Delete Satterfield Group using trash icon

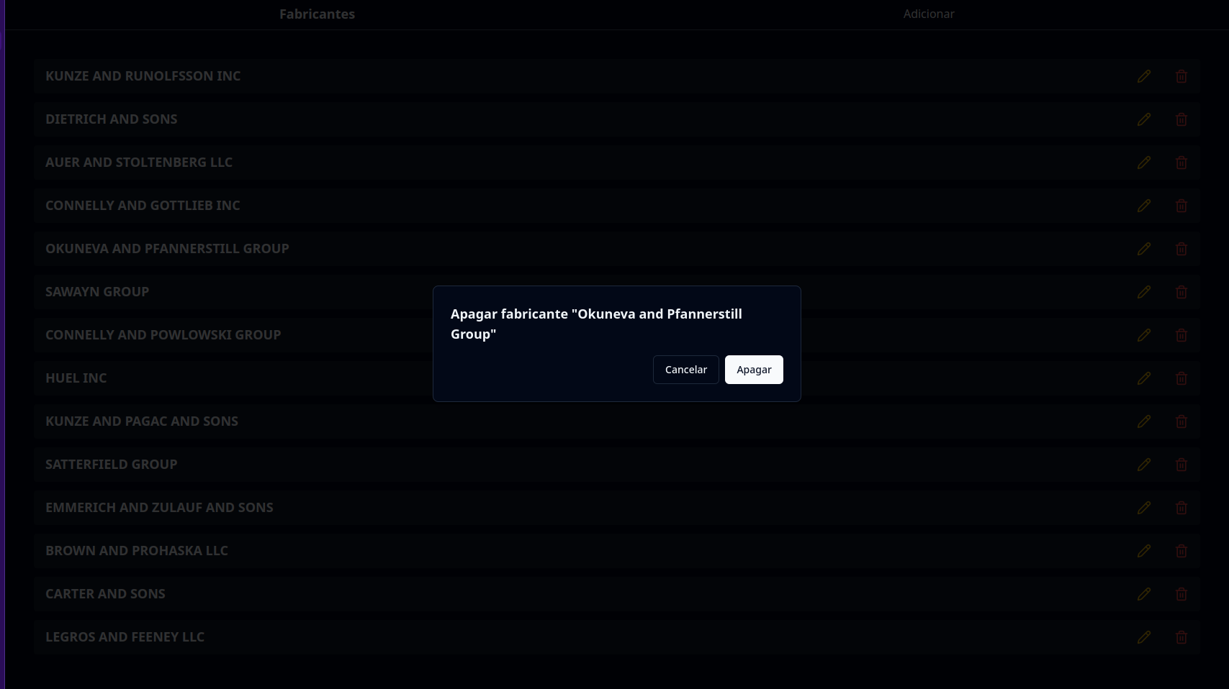tap(1181, 465)
